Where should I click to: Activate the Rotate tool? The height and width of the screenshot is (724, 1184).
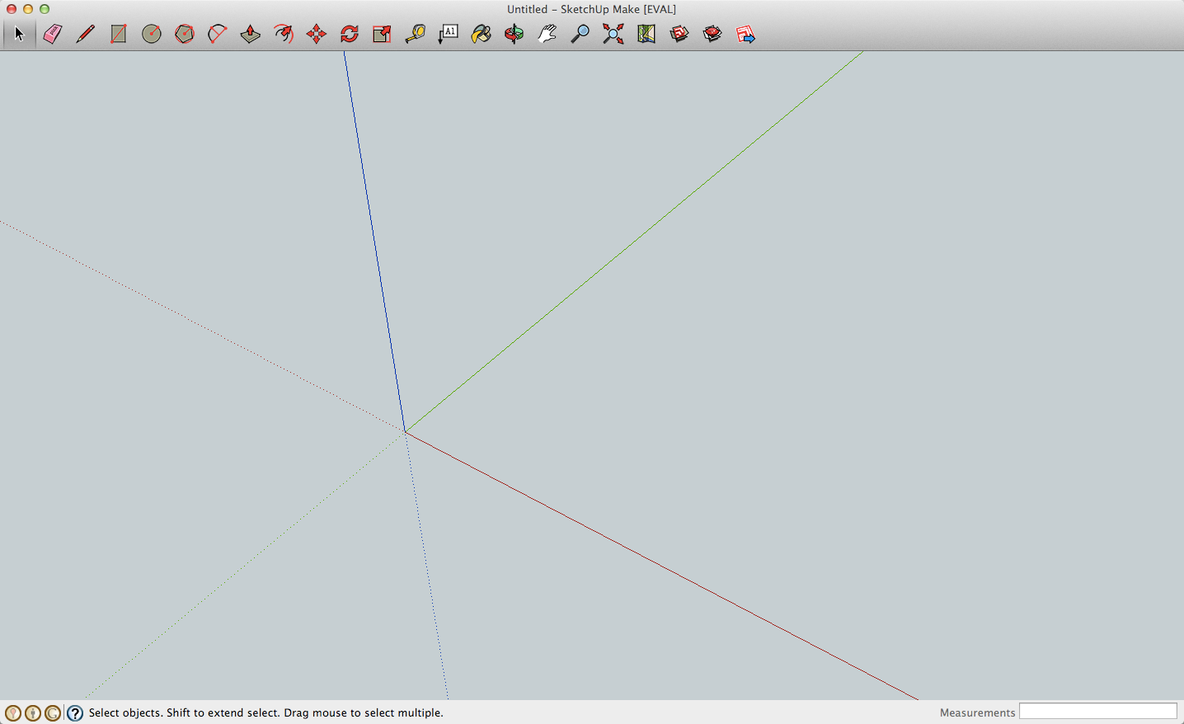350,34
